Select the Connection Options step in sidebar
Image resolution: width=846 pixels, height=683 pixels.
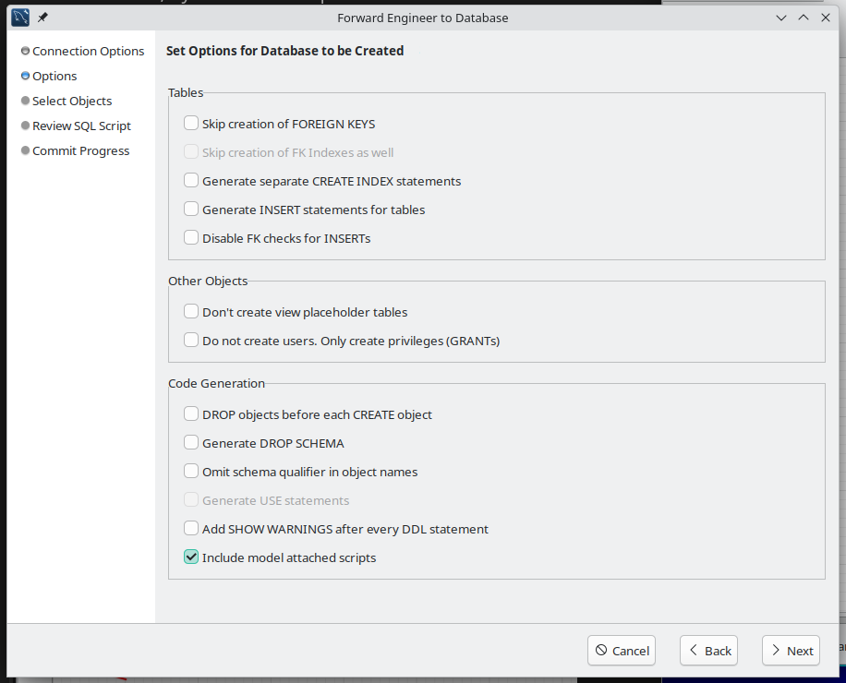88,51
